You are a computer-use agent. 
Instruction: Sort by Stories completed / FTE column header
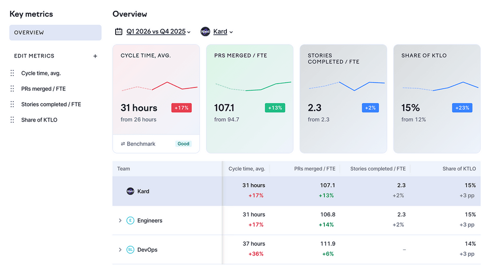click(378, 169)
